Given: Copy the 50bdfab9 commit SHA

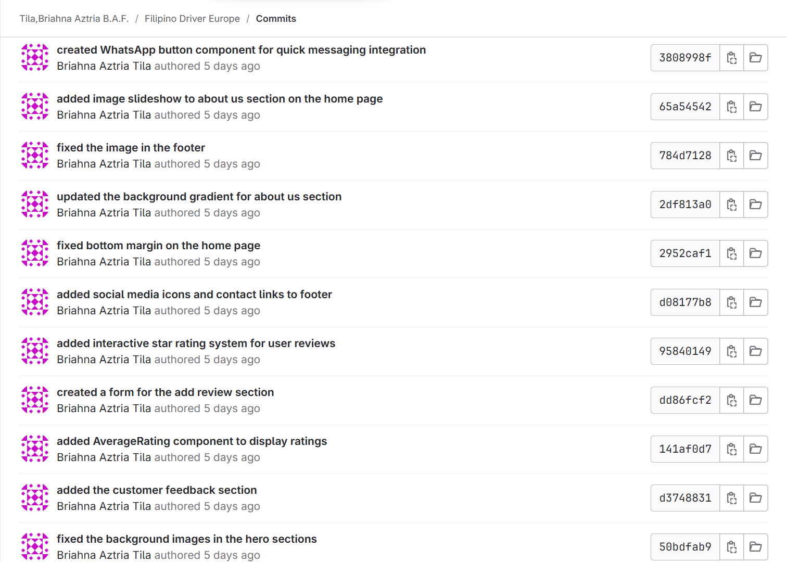Looking at the screenshot, I should pos(731,547).
